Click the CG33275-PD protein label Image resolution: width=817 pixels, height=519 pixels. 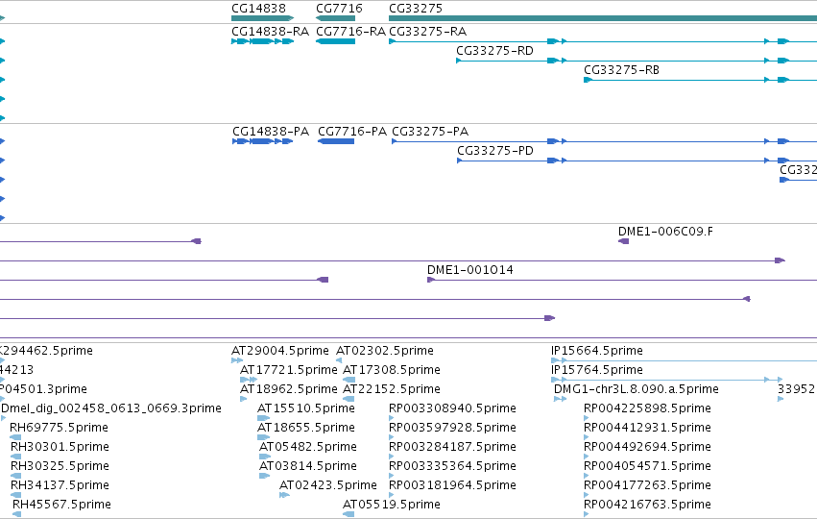495,151
